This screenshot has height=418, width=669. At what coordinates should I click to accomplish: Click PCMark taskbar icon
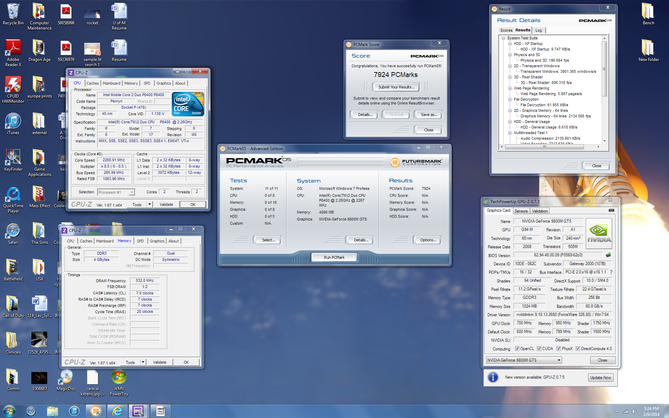pos(95,411)
